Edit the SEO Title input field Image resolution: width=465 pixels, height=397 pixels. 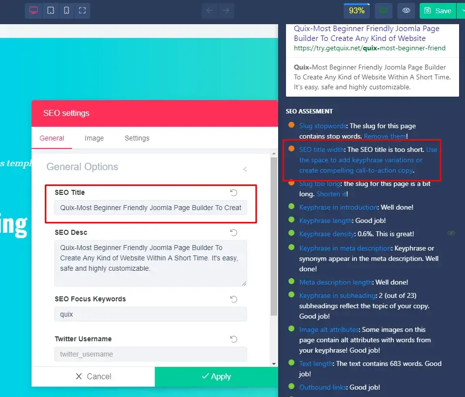(x=150, y=208)
